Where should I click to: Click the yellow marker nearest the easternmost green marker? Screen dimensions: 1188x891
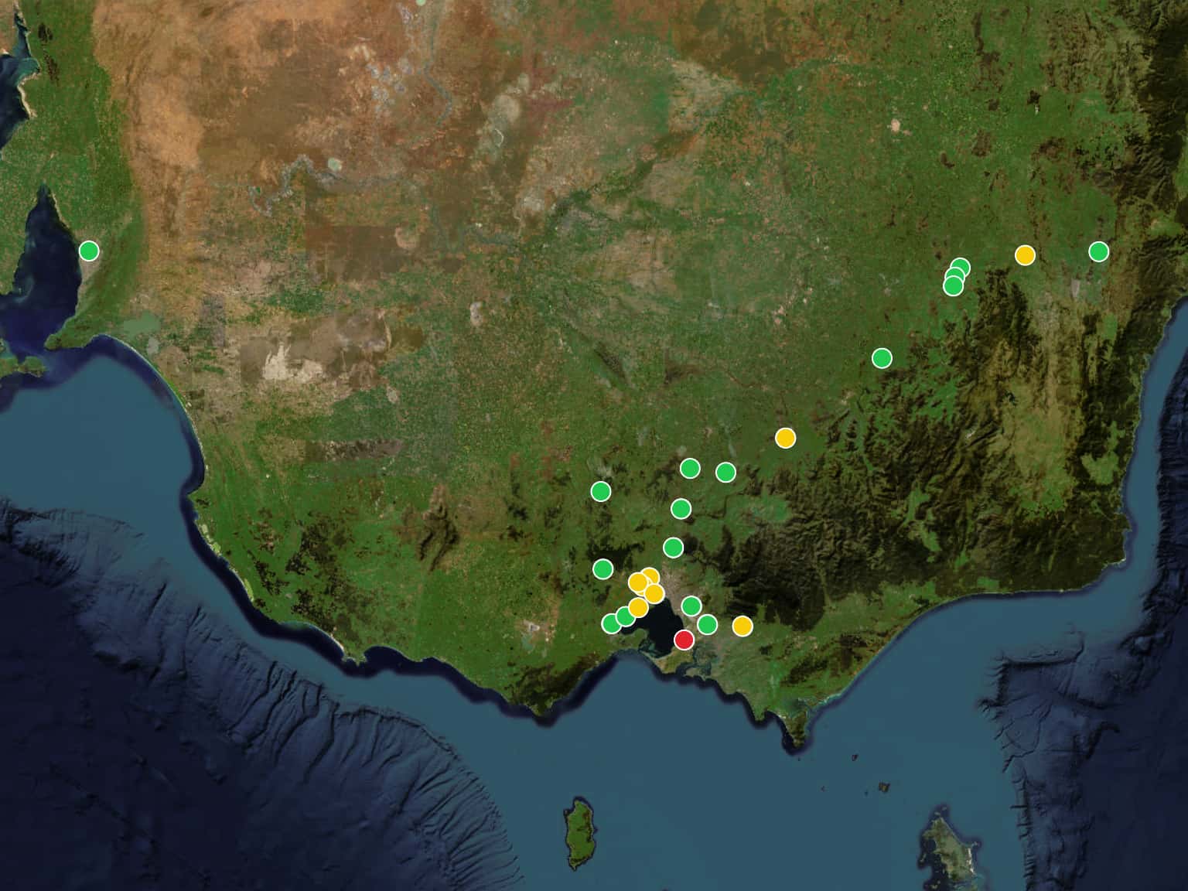[x=1025, y=255]
